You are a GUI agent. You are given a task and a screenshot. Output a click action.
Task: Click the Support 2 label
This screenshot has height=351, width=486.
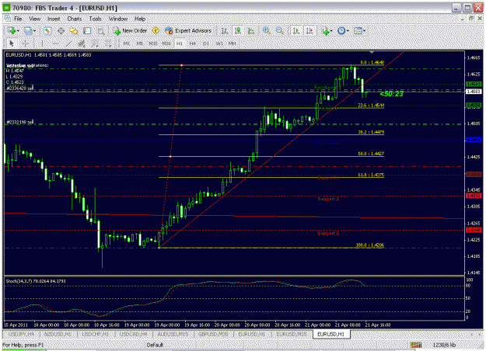click(x=328, y=199)
